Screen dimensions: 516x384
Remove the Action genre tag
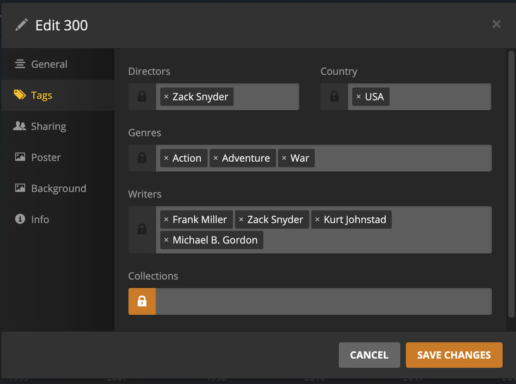(x=166, y=159)
